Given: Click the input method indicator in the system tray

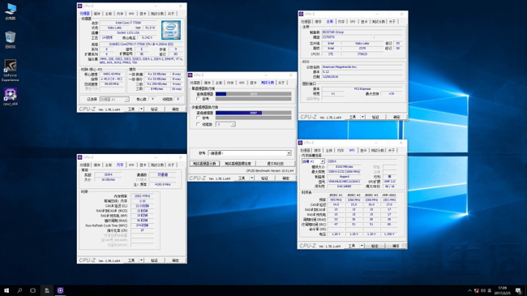Looking at the screenshot, I should (x=490, y=290).
